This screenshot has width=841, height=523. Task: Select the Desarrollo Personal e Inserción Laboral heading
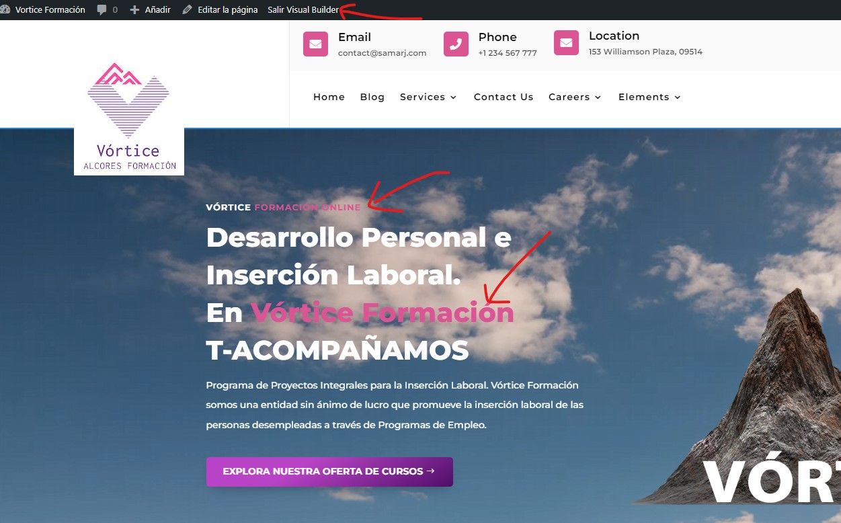coord(358,256)
